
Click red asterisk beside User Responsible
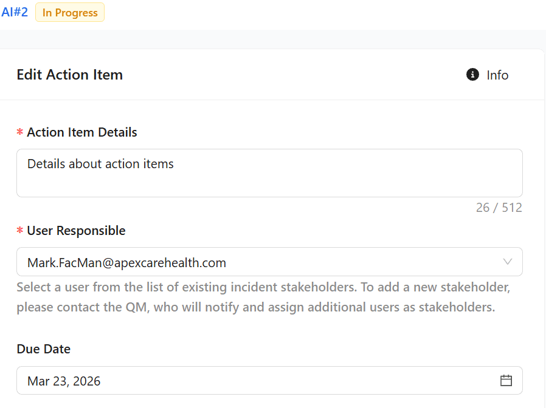(20, 231)
